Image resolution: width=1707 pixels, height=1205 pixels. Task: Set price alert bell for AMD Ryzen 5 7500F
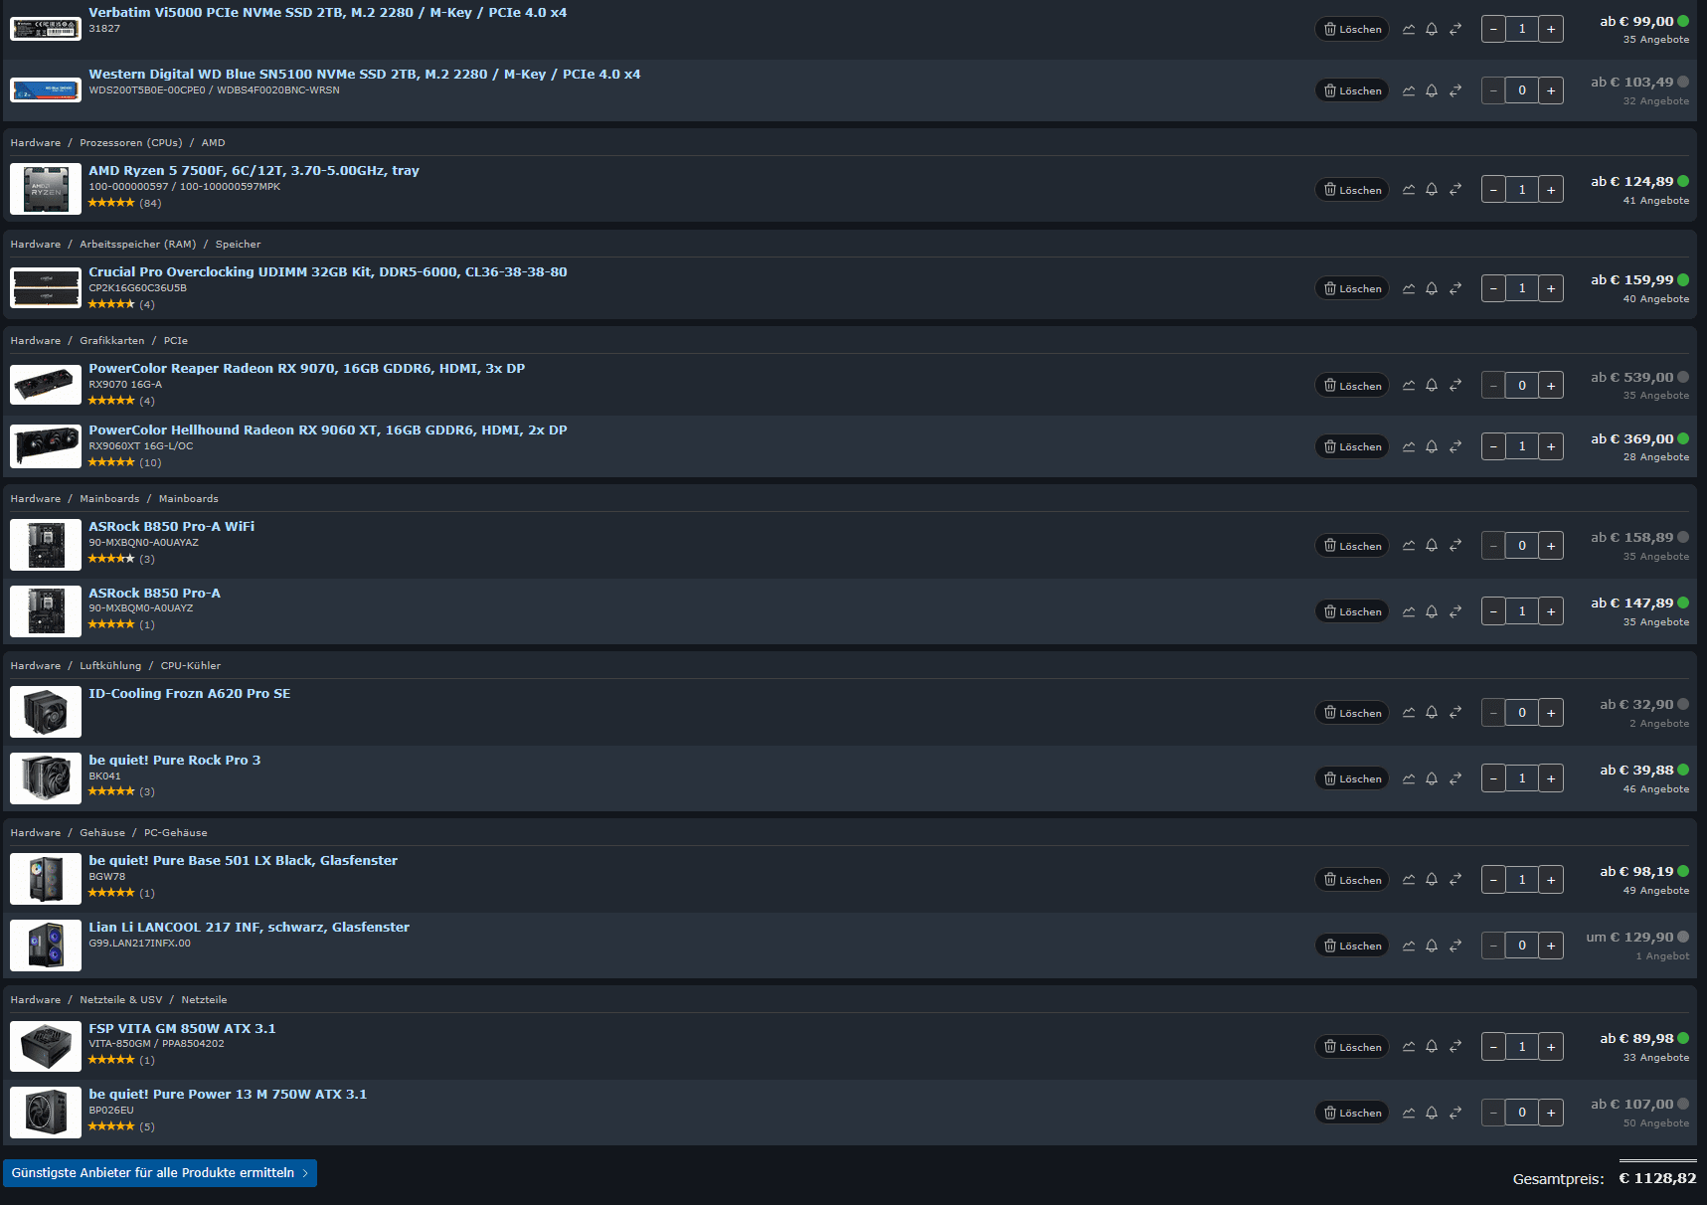[1432, 189]
